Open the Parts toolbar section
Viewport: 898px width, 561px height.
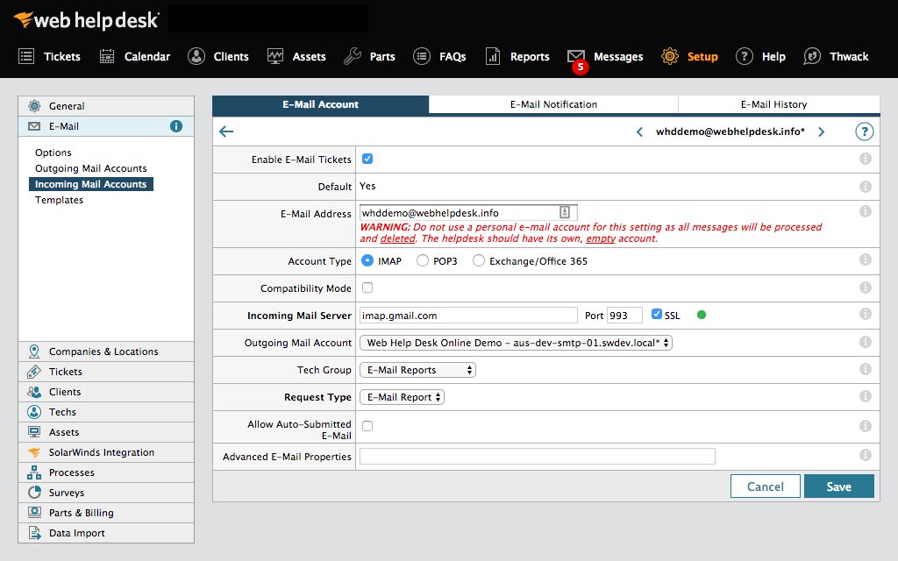(370, 56)
